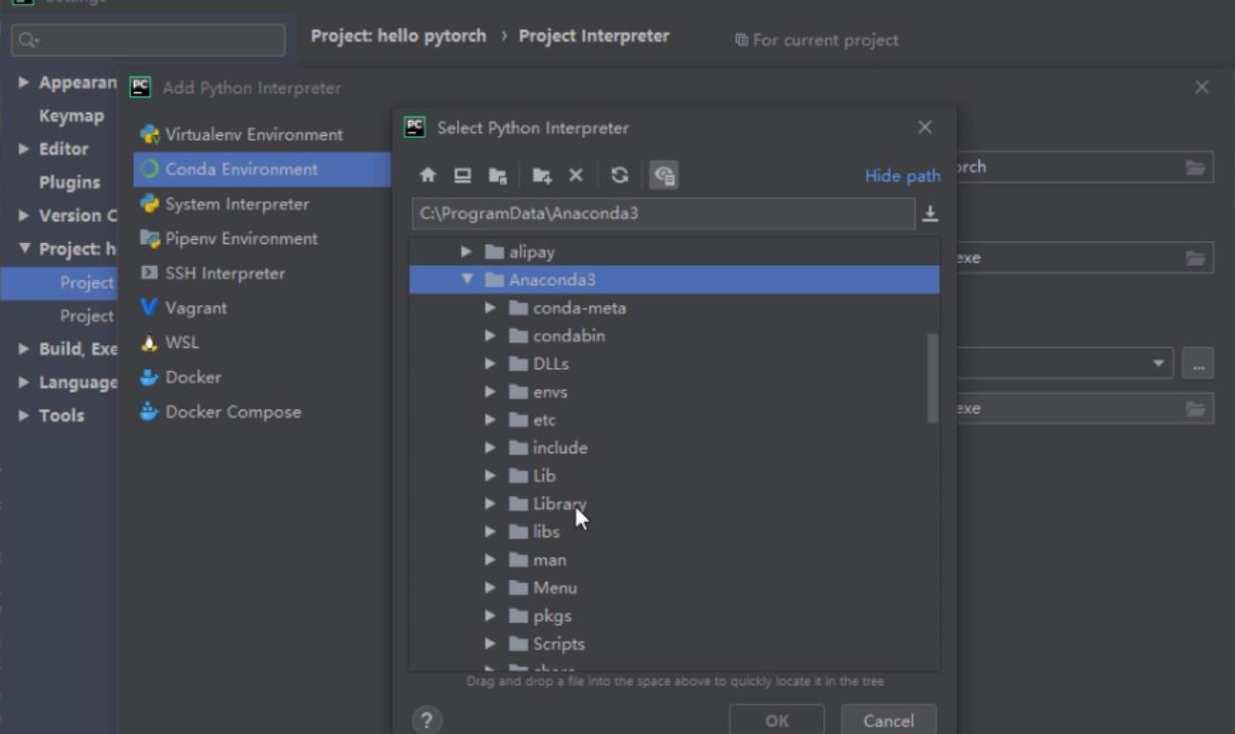This screenshot has height=734, width=1235.
Task: Click the Settings search field
Action: [x=148, y=40]
